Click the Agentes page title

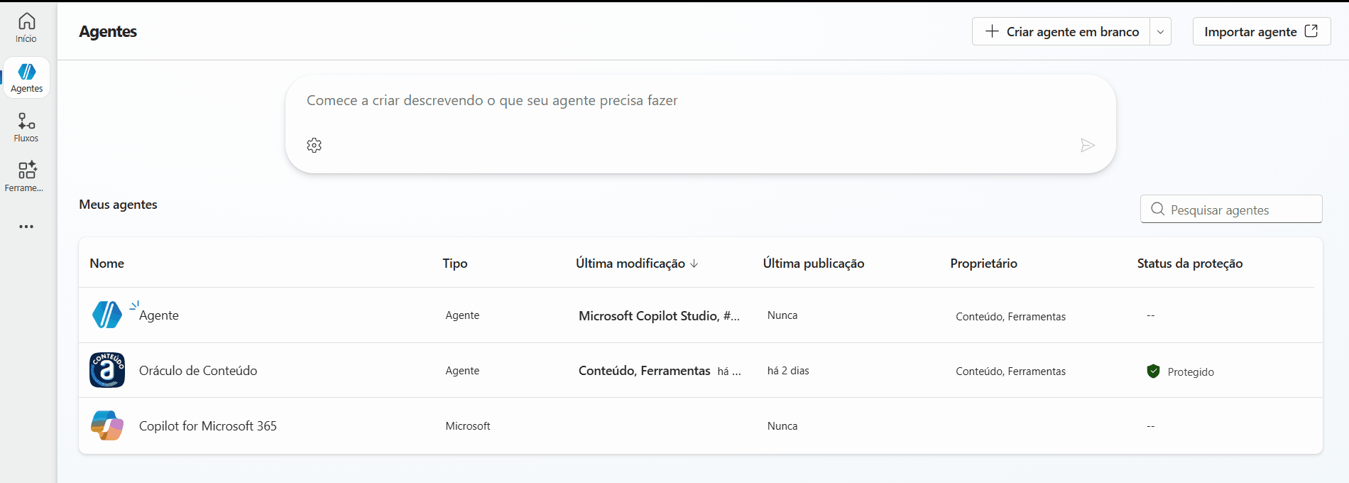[108, 31]
